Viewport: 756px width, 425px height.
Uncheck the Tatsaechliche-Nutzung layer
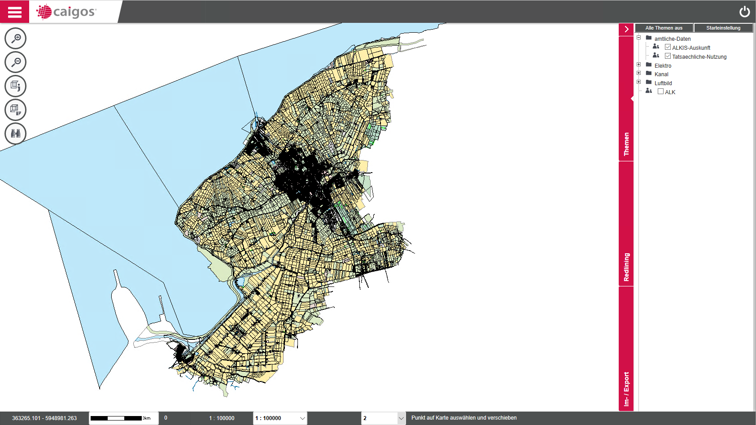point(668,56)
